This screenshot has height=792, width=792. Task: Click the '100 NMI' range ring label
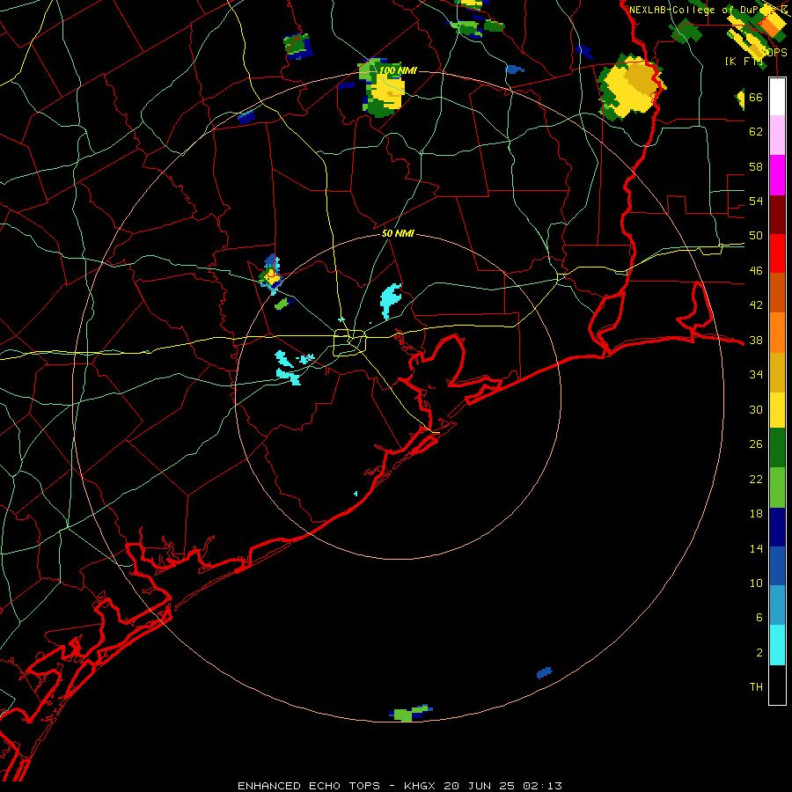[x=398, y=70]
